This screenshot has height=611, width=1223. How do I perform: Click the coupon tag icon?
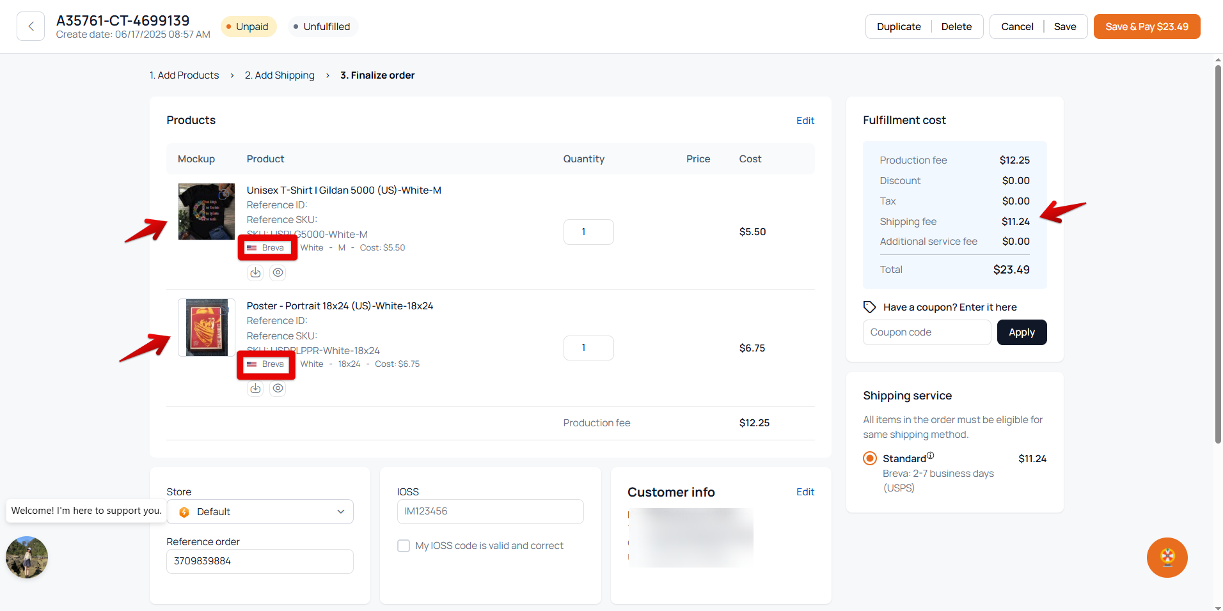869,307
